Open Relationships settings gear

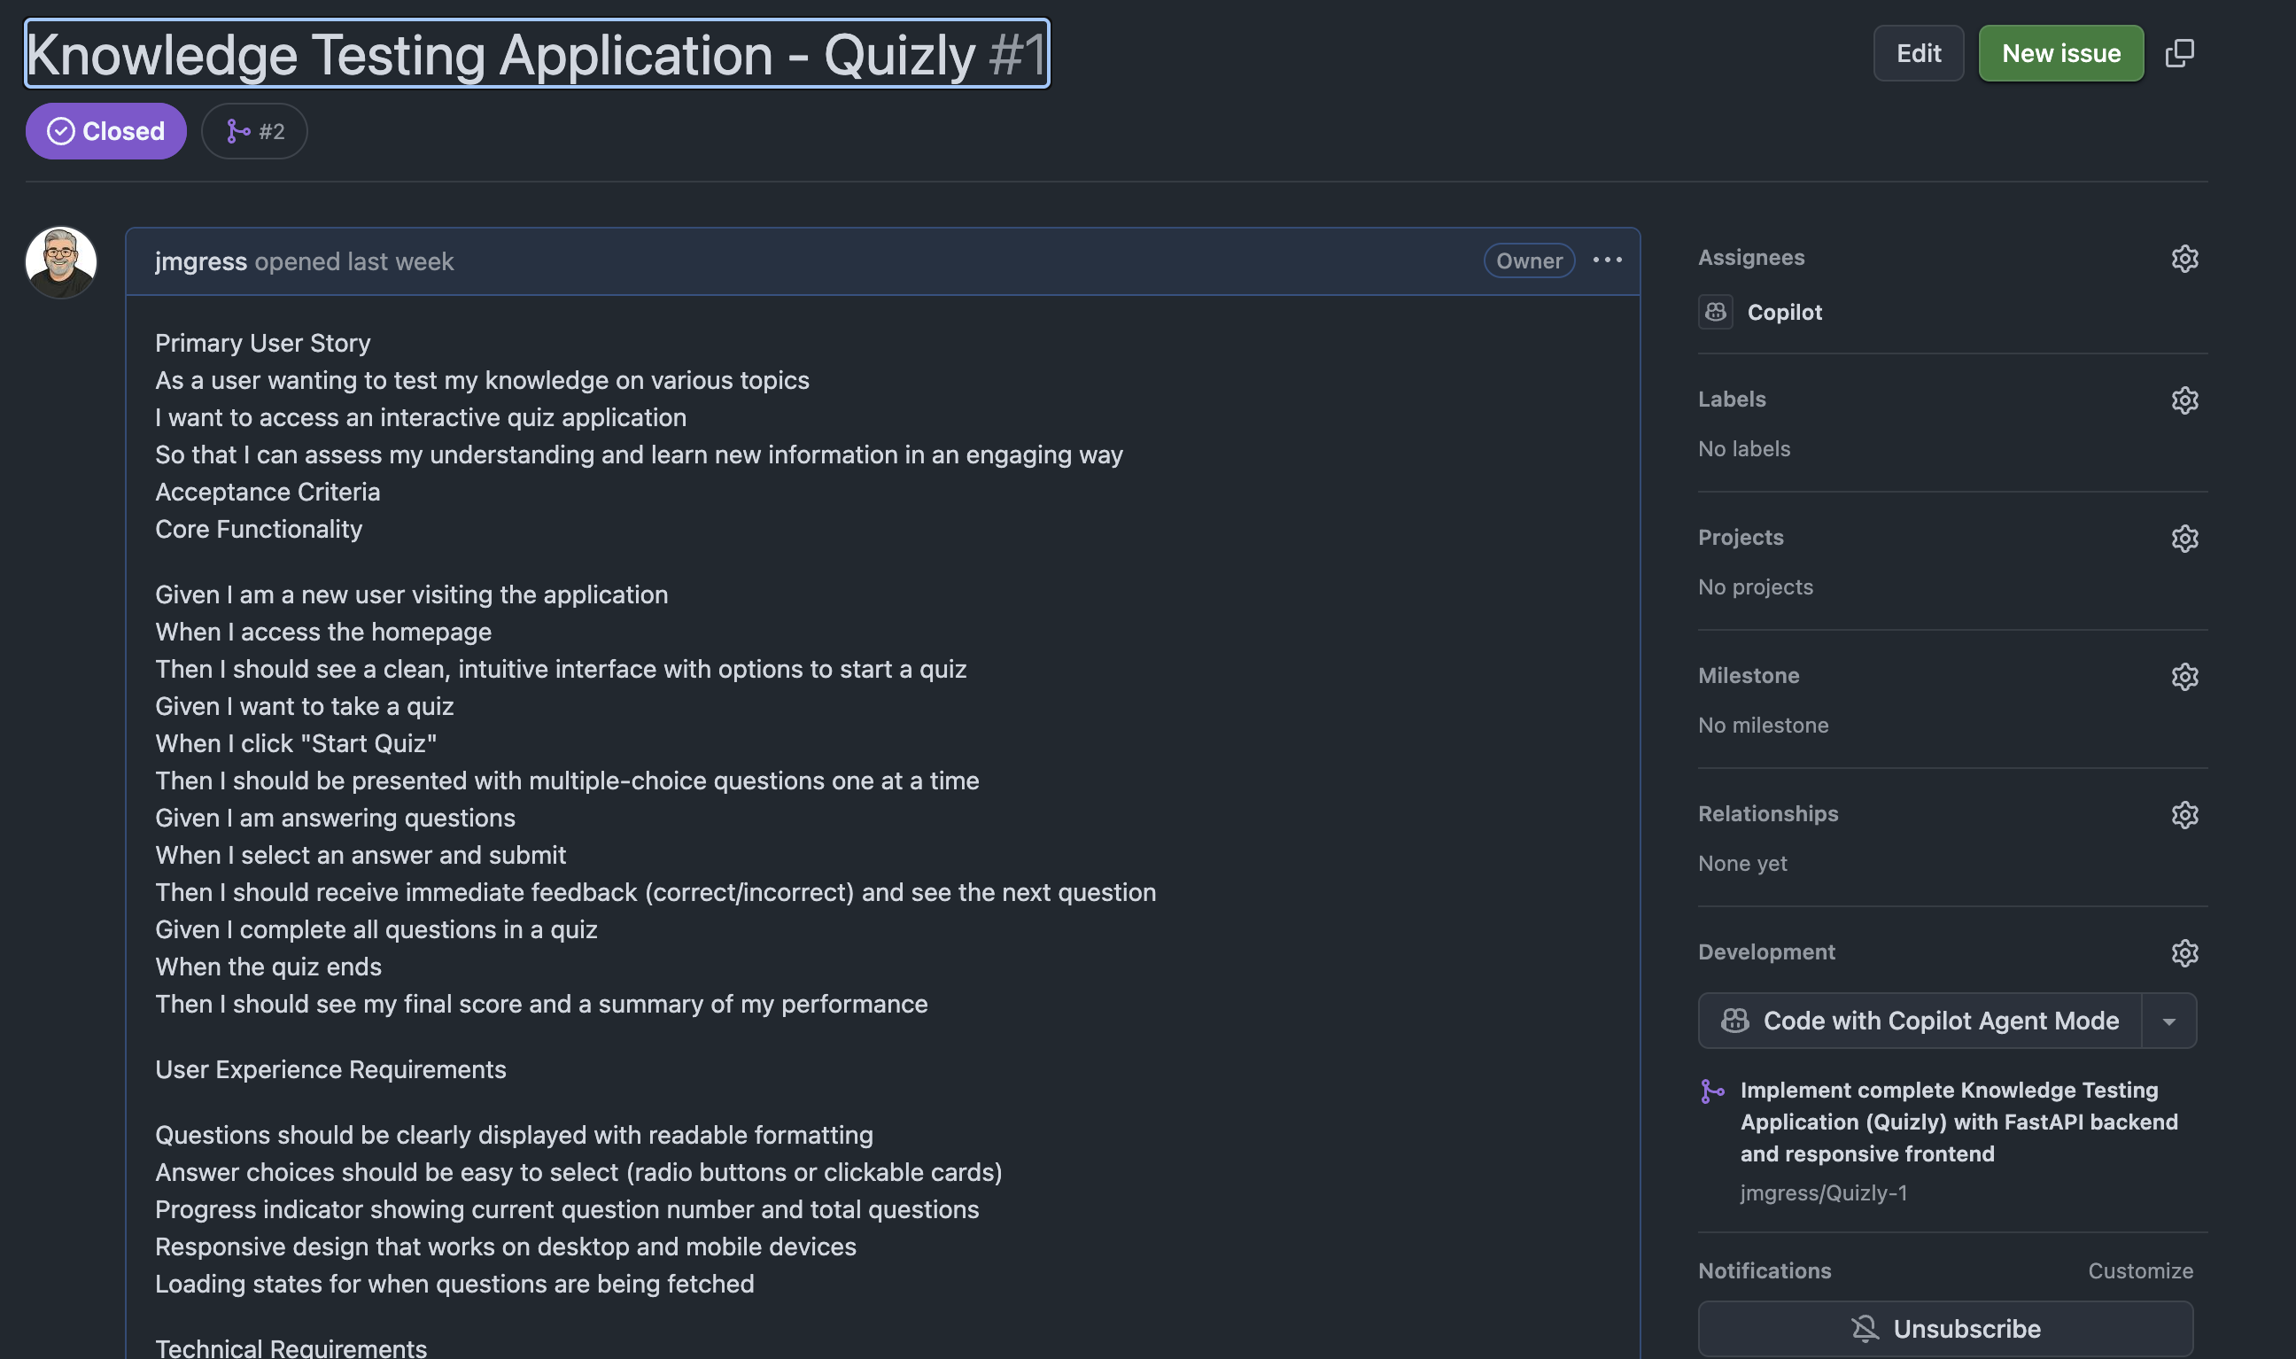tap(2184, 815)
